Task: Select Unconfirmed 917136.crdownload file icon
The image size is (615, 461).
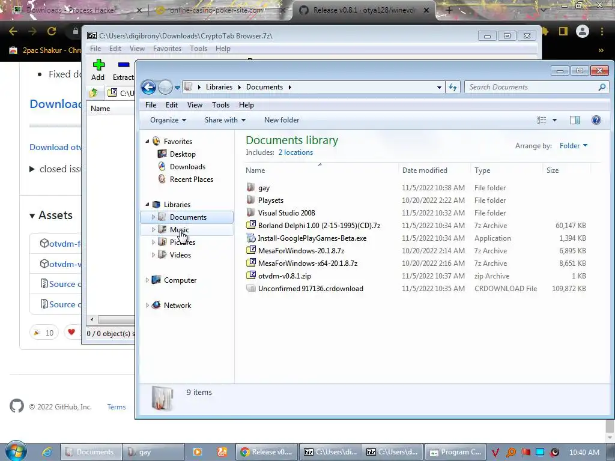Action: [x=250, y=288]
